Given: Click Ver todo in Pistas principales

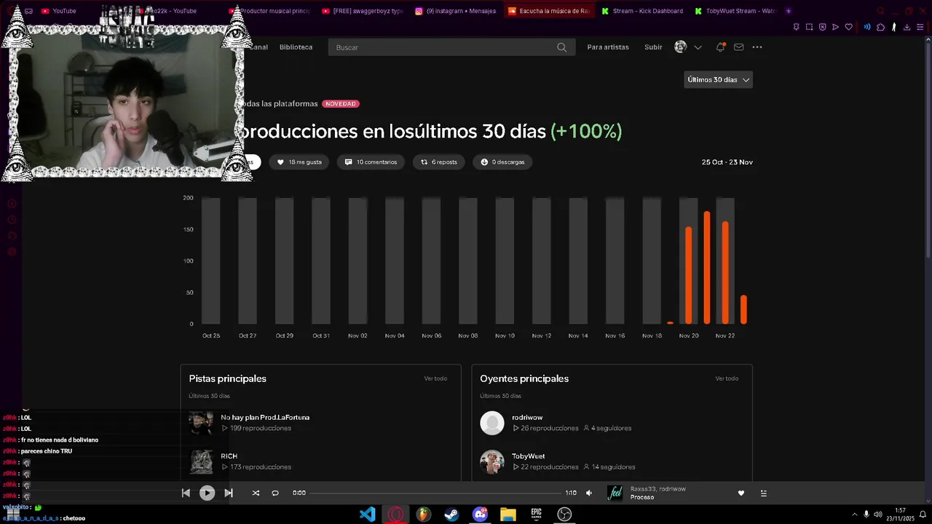Looking at the screenshot, I should tap(435, 378).
